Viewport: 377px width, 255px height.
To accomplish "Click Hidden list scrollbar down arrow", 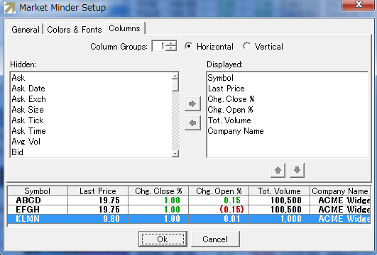I will click(175, 154).
